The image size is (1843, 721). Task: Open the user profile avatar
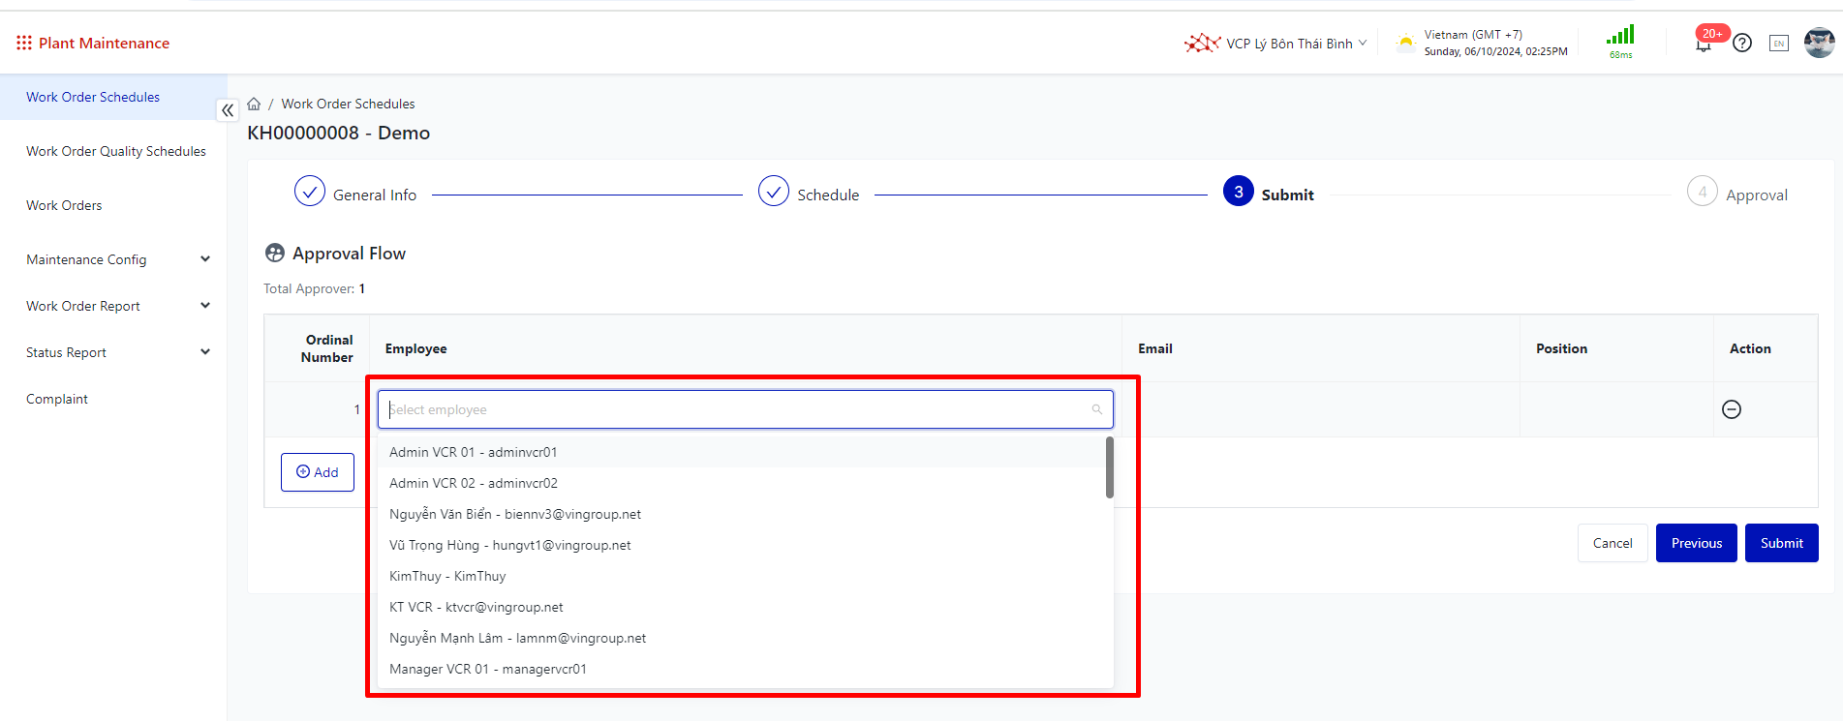click(1819, 43)
